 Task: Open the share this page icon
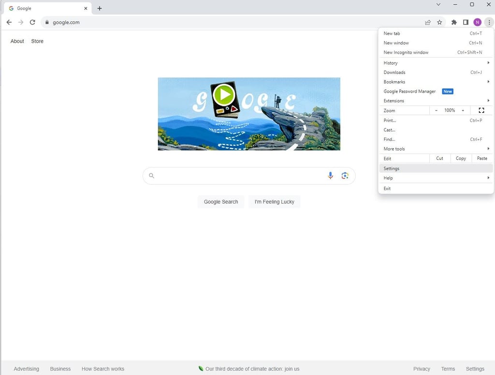tap(428, 22)
